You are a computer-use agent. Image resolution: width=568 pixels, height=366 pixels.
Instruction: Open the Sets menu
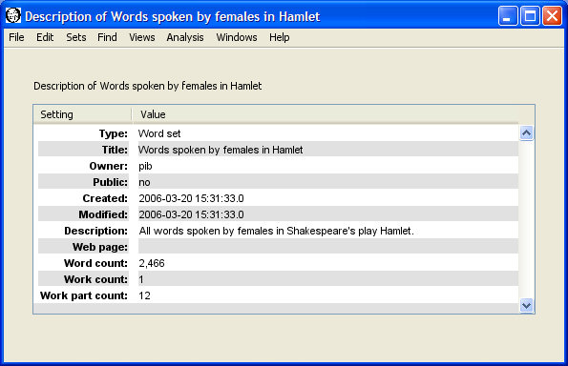pyautogui.click(x=76, y=37)
